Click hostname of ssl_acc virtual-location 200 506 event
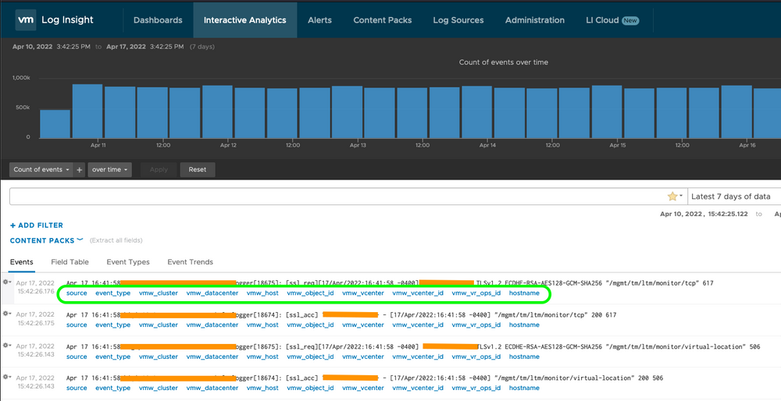This screenshot has width=781, height=401. (524, 388)
